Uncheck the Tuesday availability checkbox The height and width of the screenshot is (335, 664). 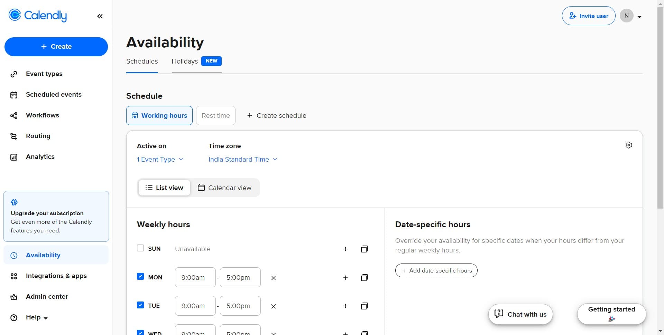[x=140, y=305]
